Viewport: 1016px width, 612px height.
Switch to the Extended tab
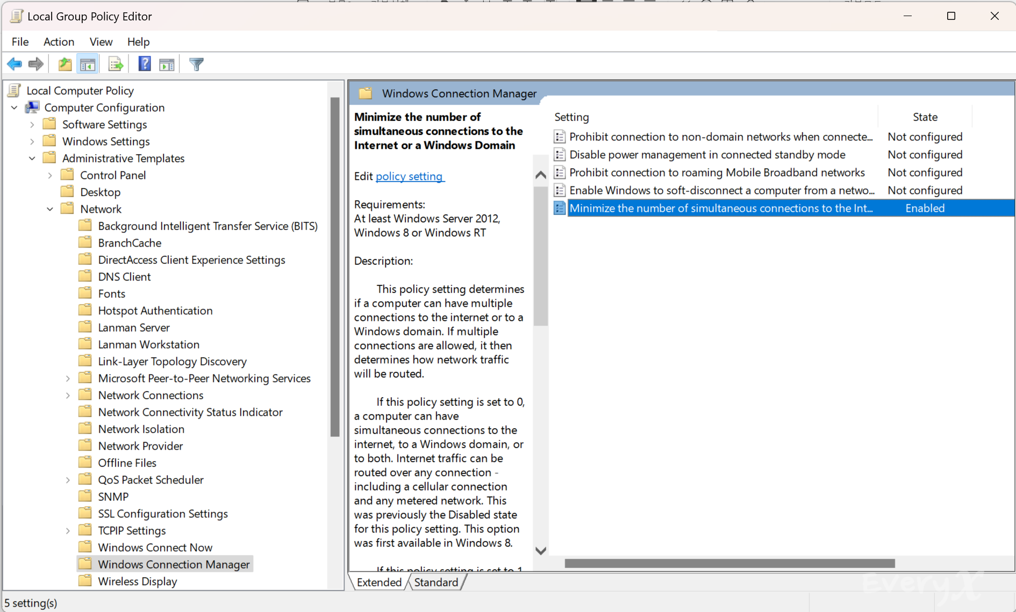379,582
